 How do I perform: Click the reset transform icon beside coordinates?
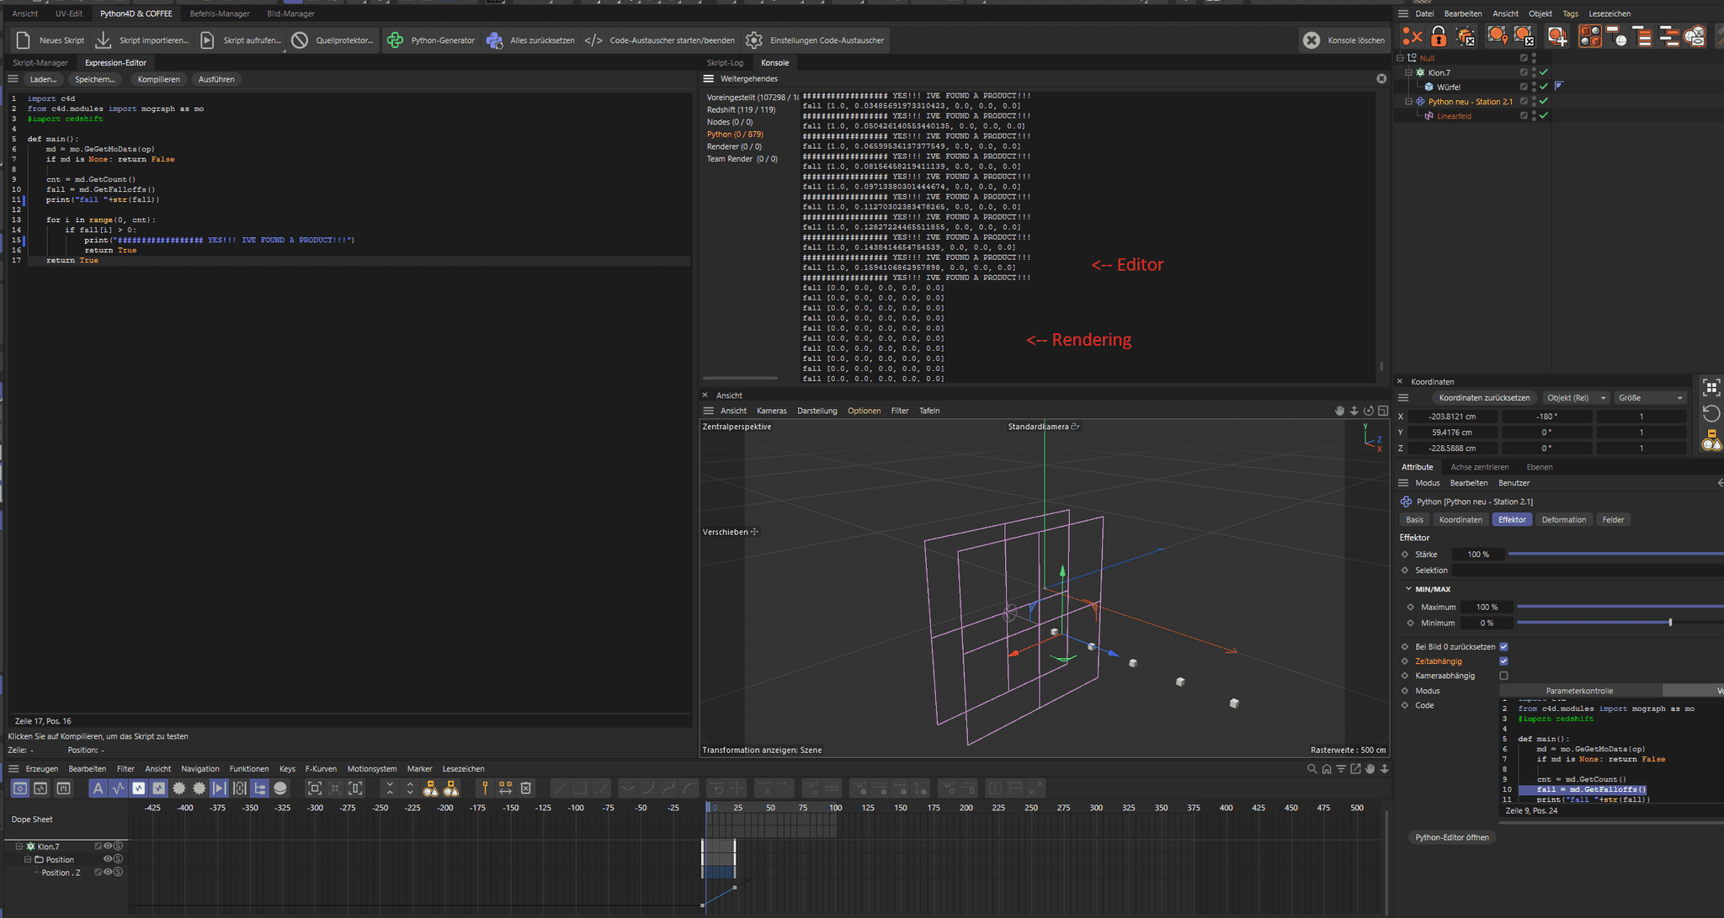tap(1711, 413)
